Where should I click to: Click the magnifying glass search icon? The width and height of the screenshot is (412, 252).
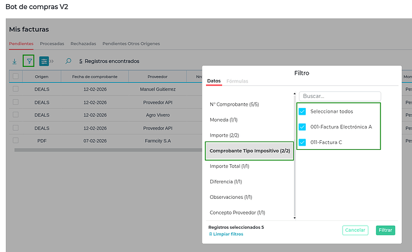click(x=68, y=61)
